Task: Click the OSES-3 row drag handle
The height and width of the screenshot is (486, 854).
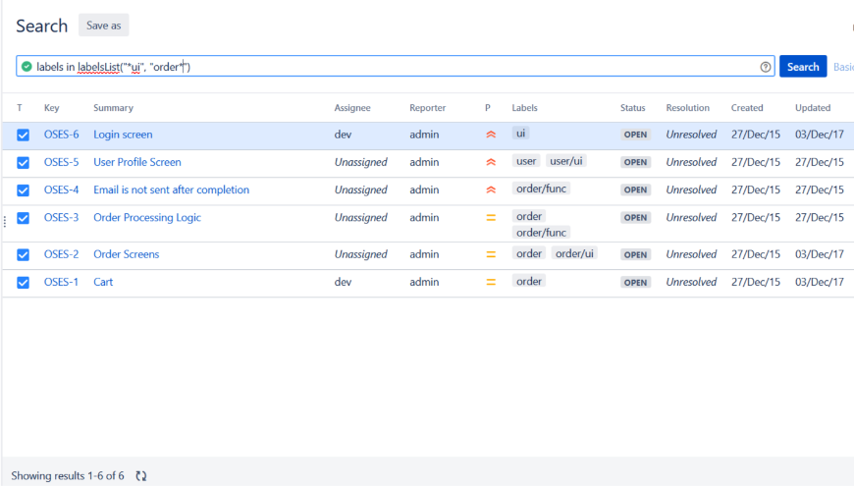Action: [5, 223]
